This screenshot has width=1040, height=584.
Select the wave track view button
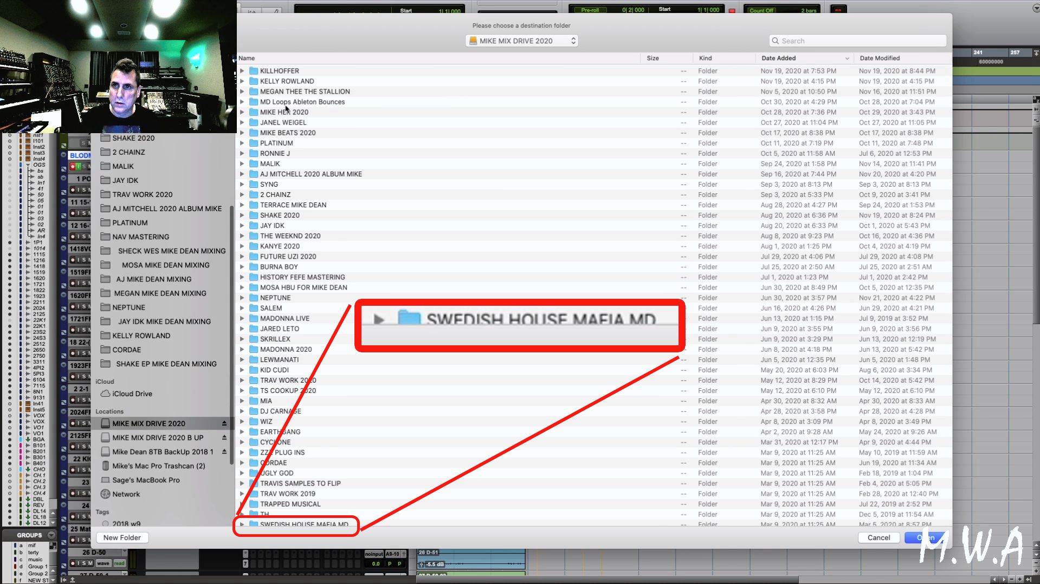pos(104,563)
